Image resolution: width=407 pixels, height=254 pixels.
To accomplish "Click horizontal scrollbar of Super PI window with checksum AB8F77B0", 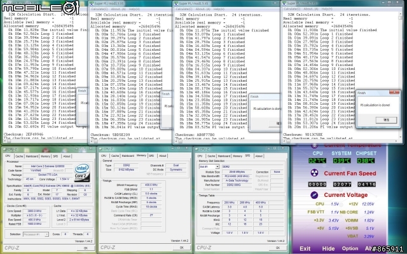I will coord(226,142).
